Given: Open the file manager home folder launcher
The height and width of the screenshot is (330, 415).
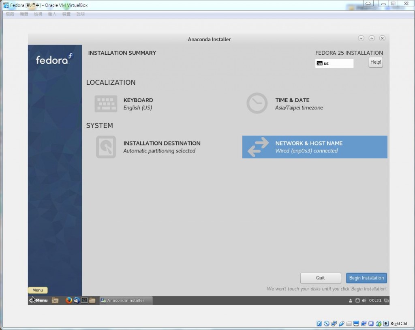Looking at the screenshot, I should tap(55, 300).
